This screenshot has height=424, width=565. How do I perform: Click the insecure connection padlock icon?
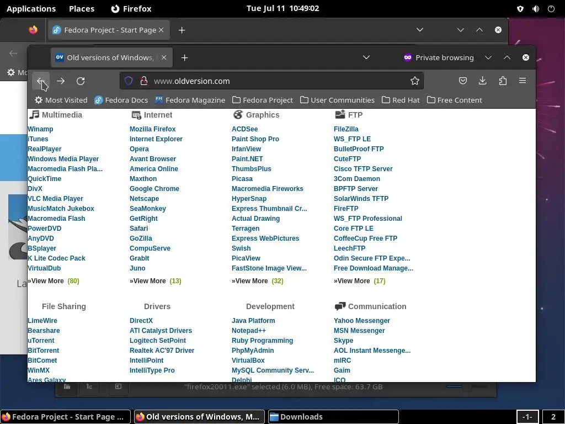[144, 81]
